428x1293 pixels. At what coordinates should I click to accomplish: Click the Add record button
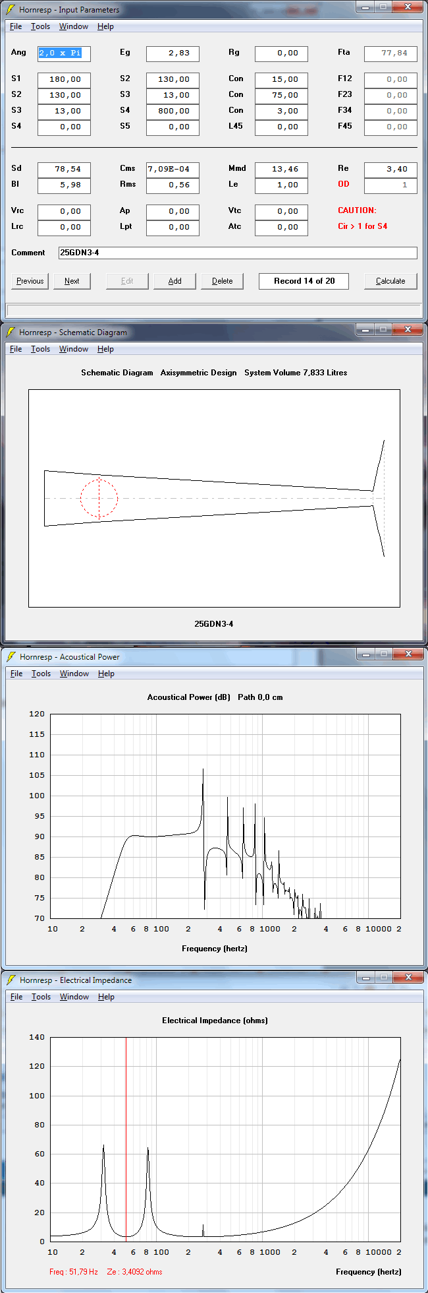174,281
